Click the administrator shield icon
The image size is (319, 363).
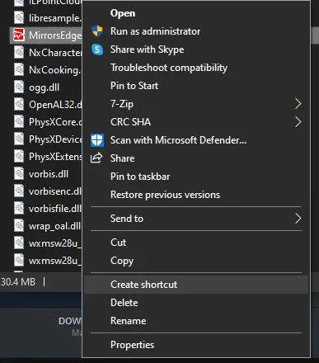point(97,31)
